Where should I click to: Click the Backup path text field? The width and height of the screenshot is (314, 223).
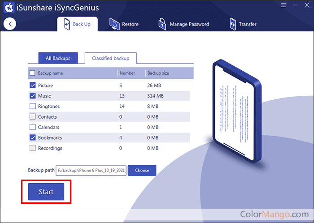coord(91,170)
